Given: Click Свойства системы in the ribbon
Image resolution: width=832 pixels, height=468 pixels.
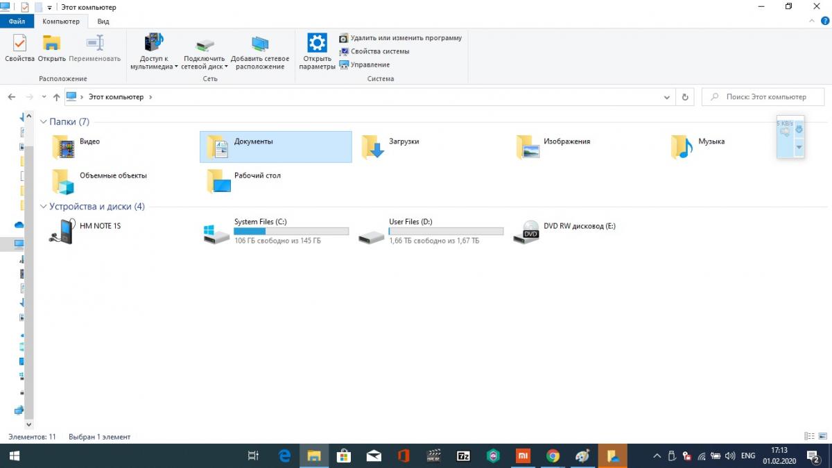Looking at the screenshot, I should tap(379, 51).
